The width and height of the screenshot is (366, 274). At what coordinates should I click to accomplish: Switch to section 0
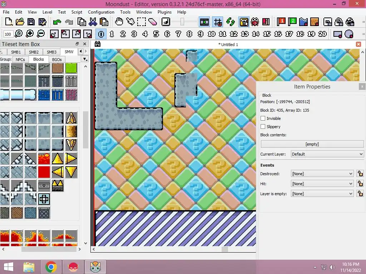101,34
